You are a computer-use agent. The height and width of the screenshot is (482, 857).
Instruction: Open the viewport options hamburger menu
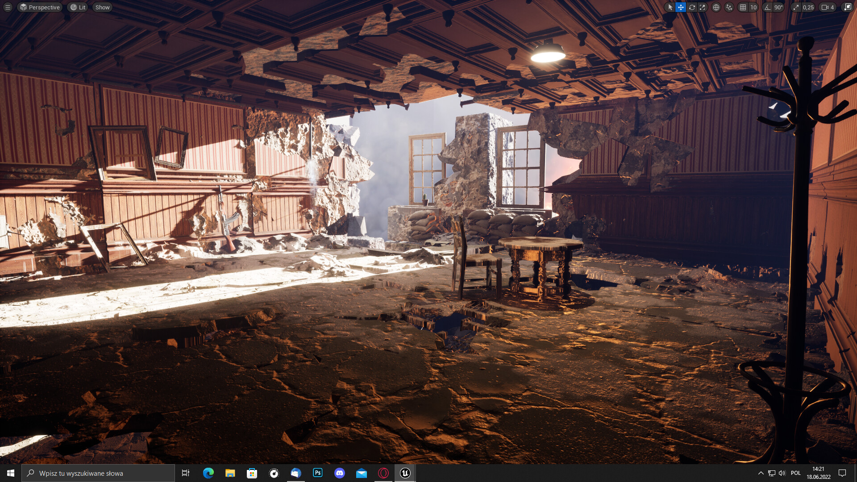[x=7, y=7]
